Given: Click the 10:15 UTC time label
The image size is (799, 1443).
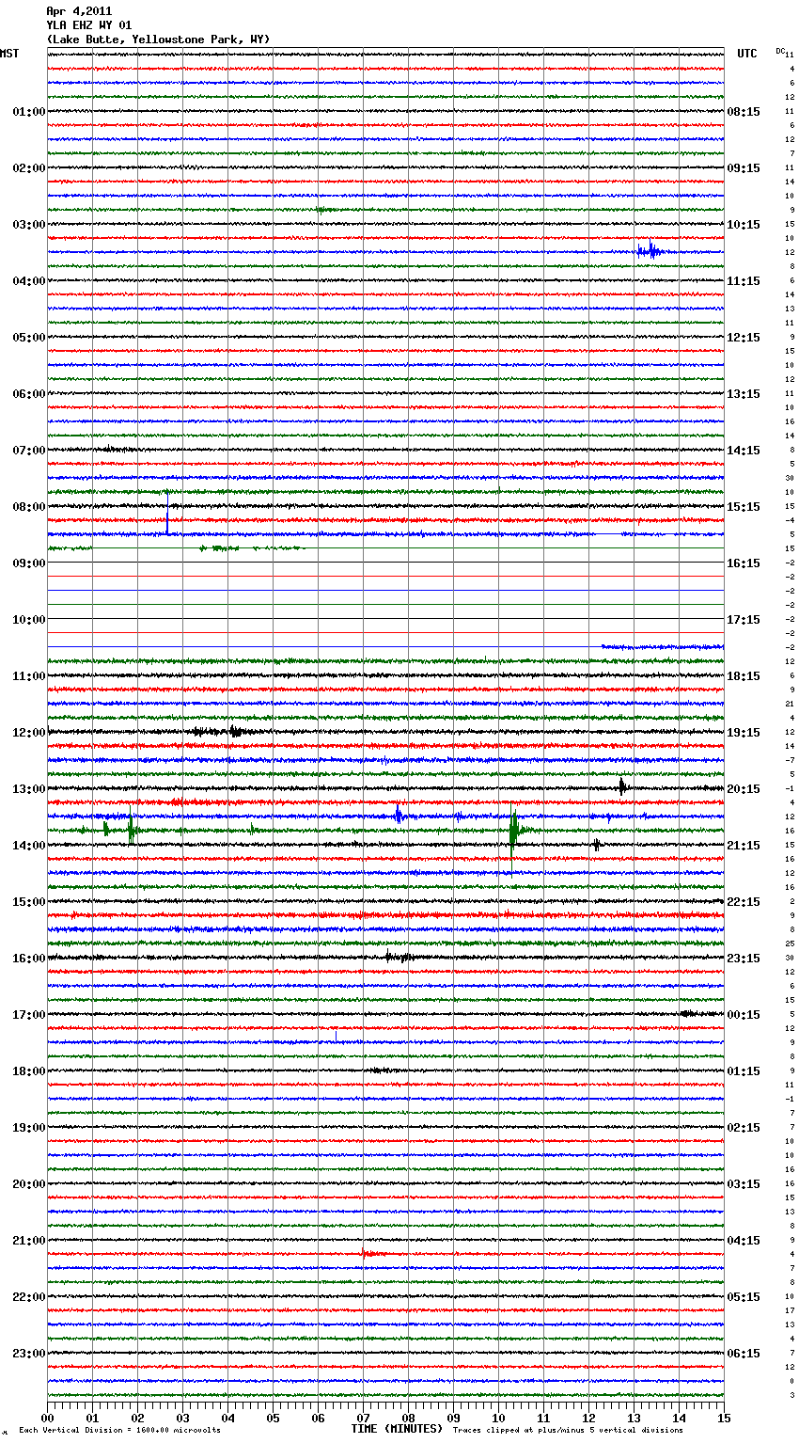Looking at the screenshot, I should (744, 225).
